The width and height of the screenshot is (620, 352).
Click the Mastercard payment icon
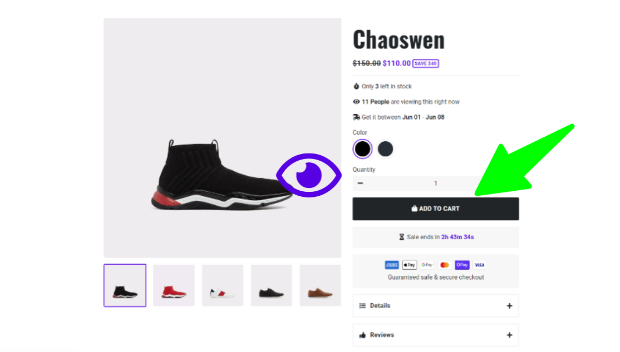tap(445, 265)
